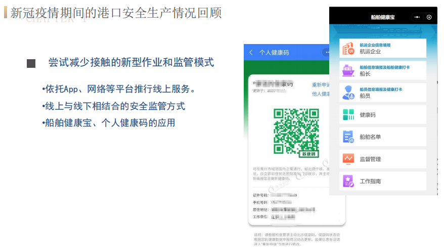Open the three-dot menu in 船舶健康宝 header
444x251 pixels.
point(417,17)
